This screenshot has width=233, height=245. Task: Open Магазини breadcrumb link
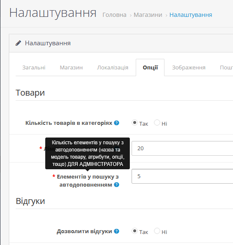[148, 15]
